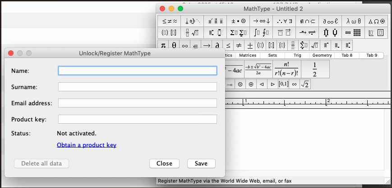Image resolution: width=392 pixels, height=188 pixels.
Task: Insert square brackets template from small bar
Action: coord(271,45)
